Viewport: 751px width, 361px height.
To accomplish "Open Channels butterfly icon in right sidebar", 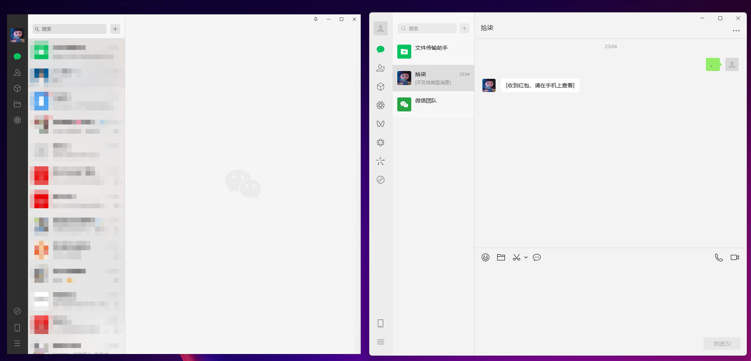I will tap(381, 124).
